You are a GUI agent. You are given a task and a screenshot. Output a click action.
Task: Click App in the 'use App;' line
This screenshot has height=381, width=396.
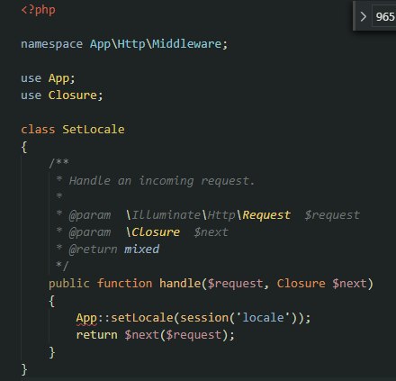[x=58, y=78]
